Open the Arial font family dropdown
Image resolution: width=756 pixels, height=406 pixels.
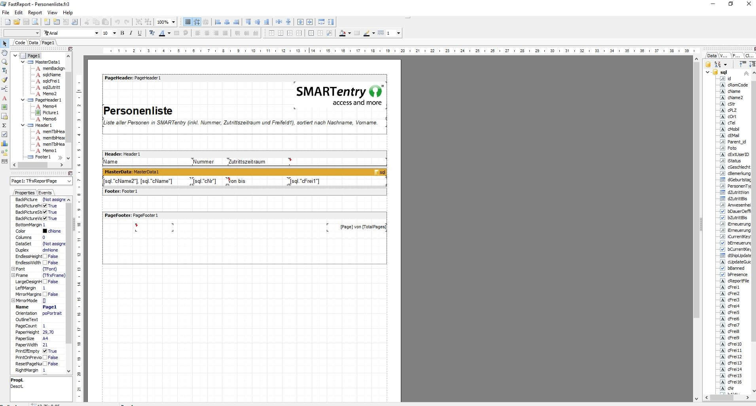97,33
